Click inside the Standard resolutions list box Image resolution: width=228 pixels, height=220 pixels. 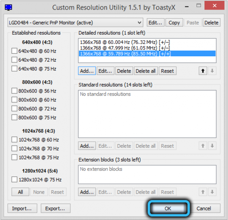coord(147,114)
